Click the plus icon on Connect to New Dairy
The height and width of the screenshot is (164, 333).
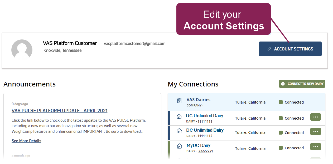tap(283, 84)
